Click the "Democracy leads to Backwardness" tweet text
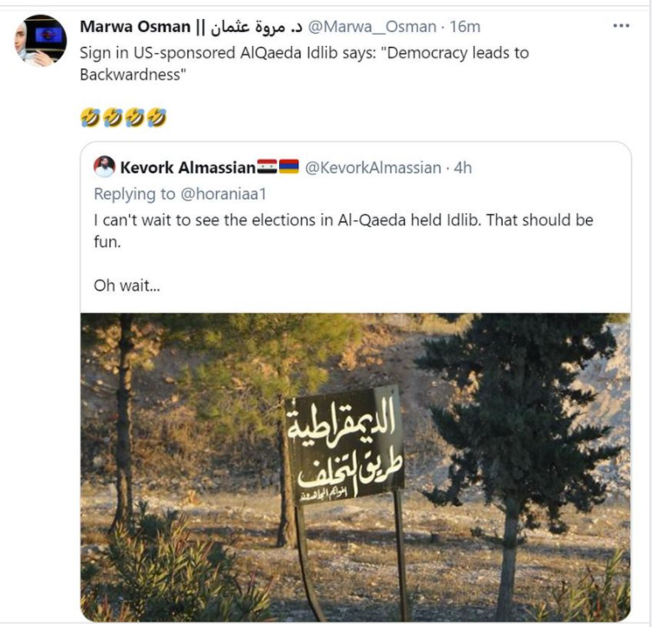Screen dimensions: 652x627 point(303,62)
